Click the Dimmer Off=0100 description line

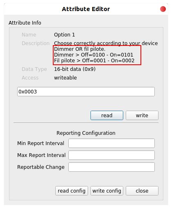click(x=93, y=55)
